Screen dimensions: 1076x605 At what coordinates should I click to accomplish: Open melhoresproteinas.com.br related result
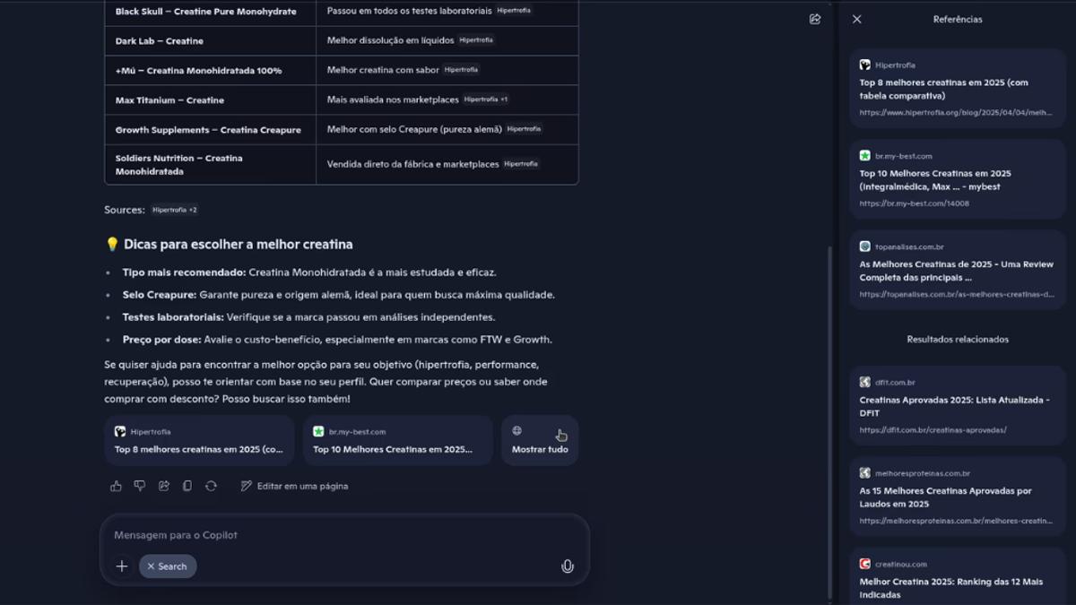click(958, 497)
